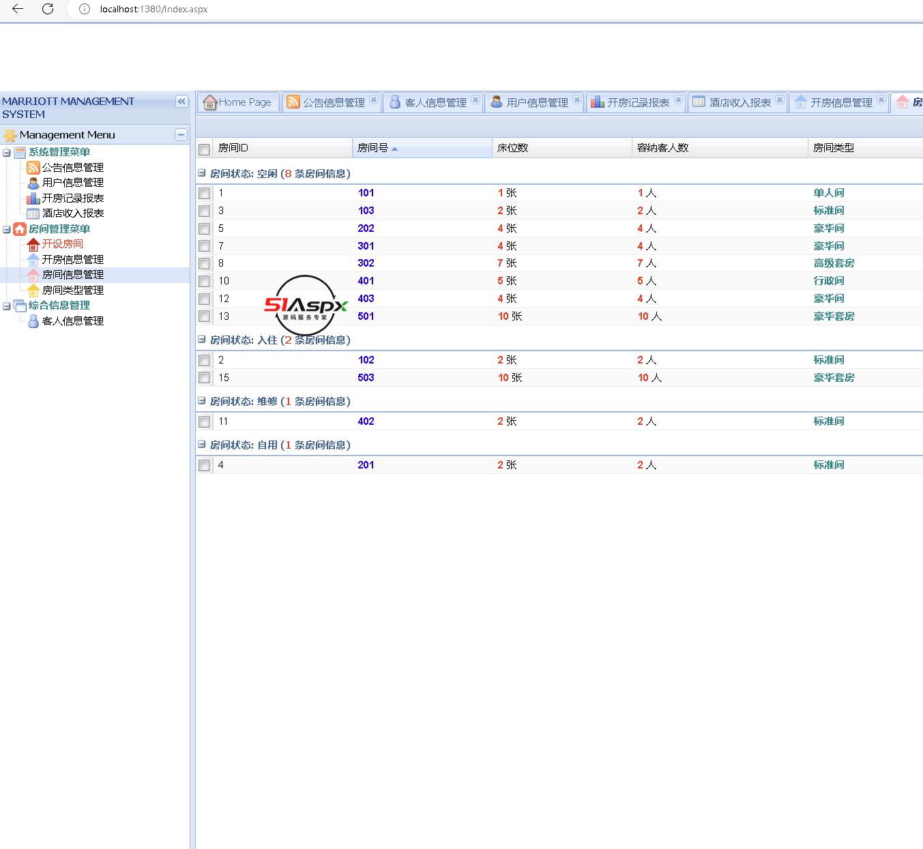Click the person icon for 客人信息管理 in sidebar

[x=33, y=321]
